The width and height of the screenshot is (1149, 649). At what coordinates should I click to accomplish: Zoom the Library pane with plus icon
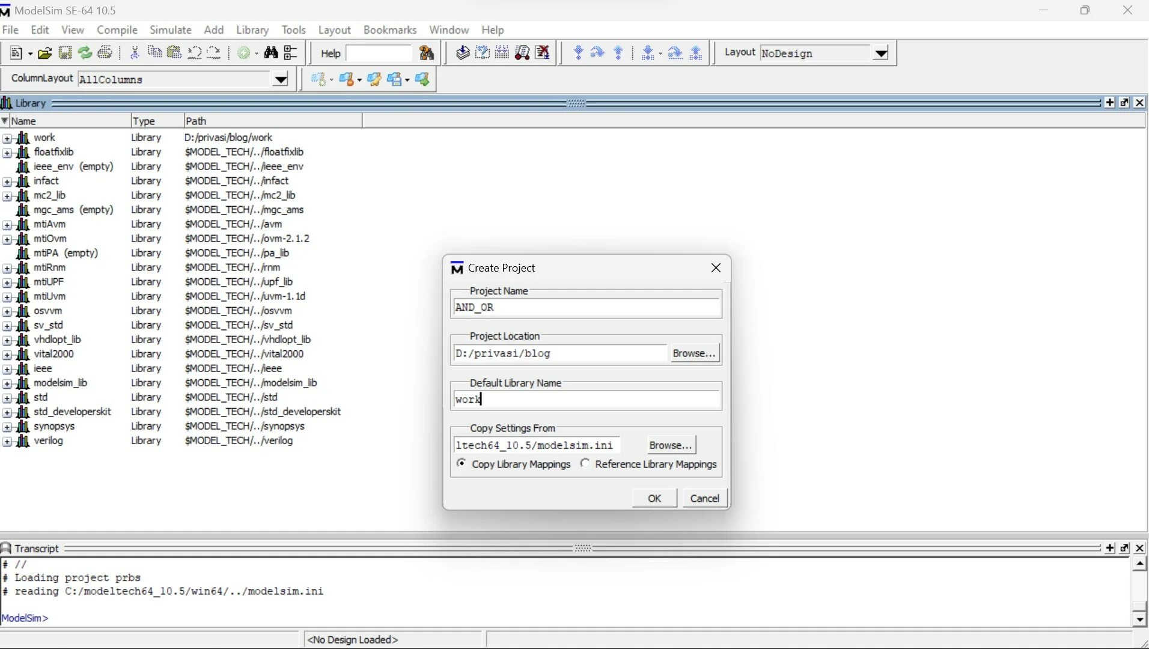point(1110,103)
